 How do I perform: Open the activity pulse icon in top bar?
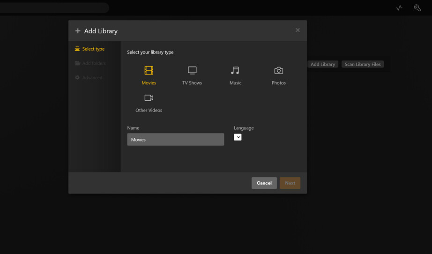coord(399,8)
